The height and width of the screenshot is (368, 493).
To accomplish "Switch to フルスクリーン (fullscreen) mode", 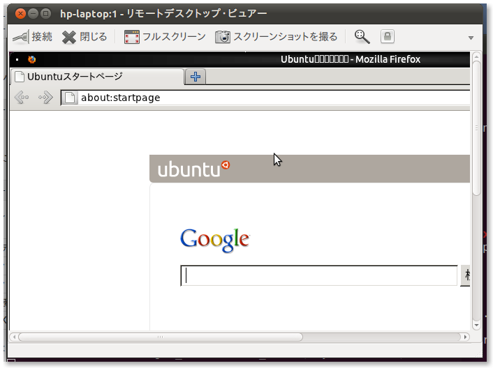I will click(x=165, y=37).
